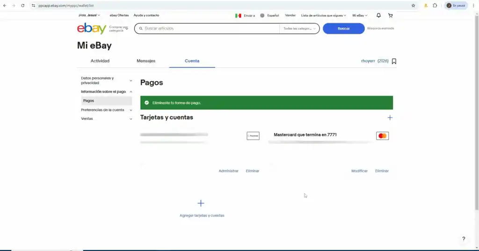Screen dimensions: 479x251
Task: Open 'Comprar por categoría' dropdown
Action: [x=118, y=29]
